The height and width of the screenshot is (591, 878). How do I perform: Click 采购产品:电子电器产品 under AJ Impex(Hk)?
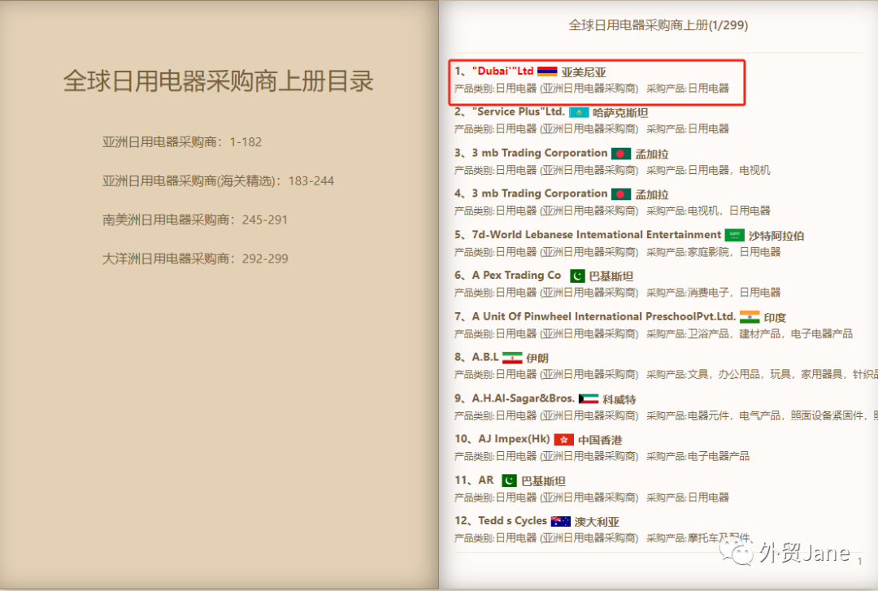(x=698, y=457)
